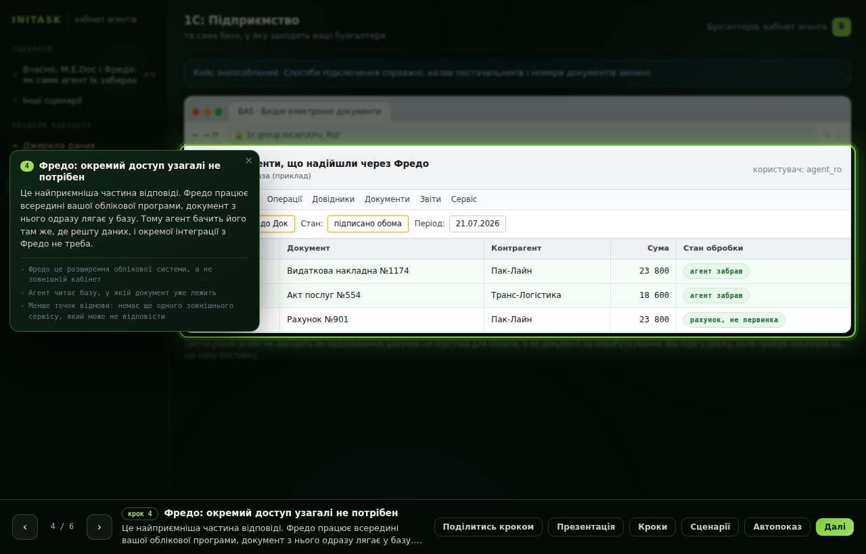Launch the Презентація mode

[x=586, y=527]
